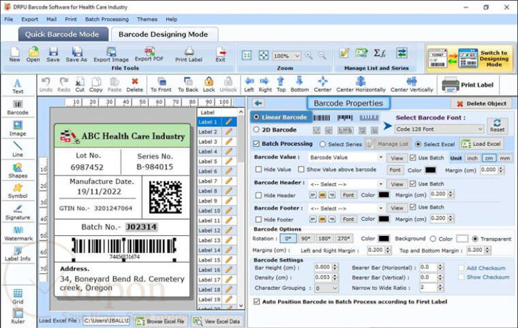Image resolution: width=518 pixels, height=328 pixels.
Task: Bring object To Front
Action: 161,85
